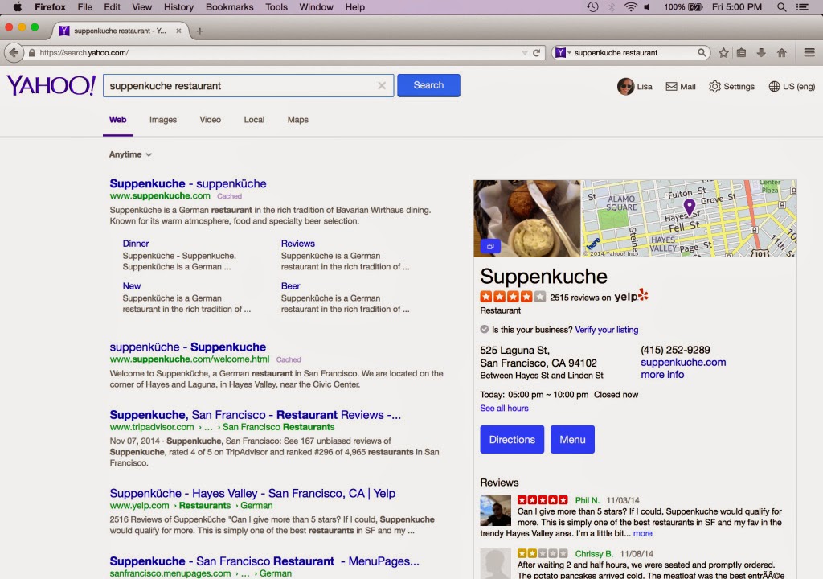Expand Phil N. review with more link

(x=642, y=533)
